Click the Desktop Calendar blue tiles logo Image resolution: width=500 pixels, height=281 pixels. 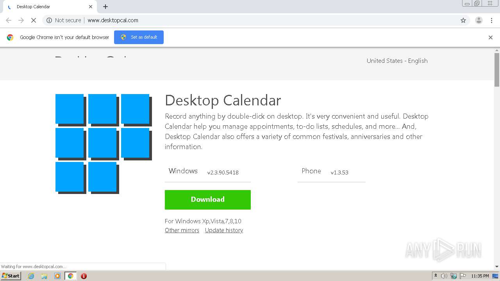(104, 144)
